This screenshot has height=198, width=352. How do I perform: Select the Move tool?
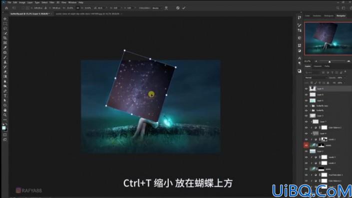click(5, 19)
